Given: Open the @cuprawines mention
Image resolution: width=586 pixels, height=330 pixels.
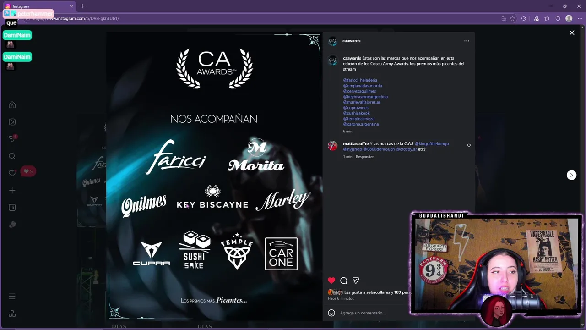Looking at the screenshot, I should [356, 108].
